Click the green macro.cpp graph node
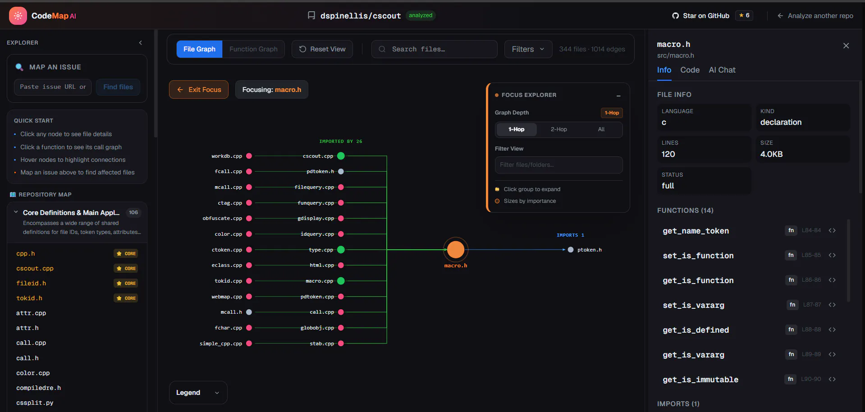865x412 pixels. [x=341, y=281]
